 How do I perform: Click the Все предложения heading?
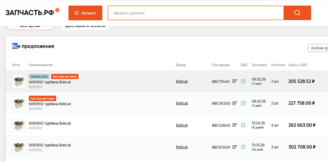[x=33, y=46]
